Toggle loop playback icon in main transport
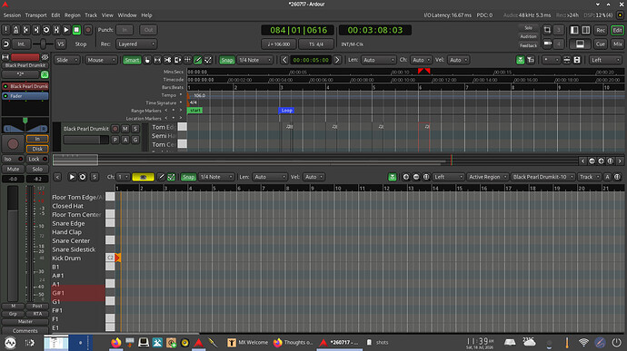 click(x=46, y=30)
